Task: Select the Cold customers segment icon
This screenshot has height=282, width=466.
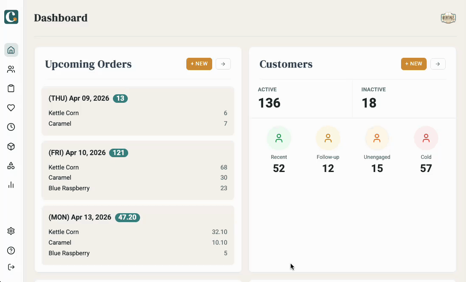Action: coord(426,138)
